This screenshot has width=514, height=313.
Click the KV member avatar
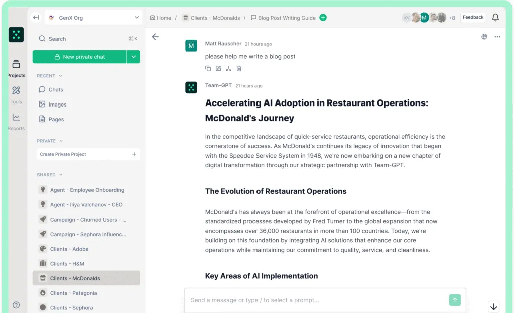407,18
